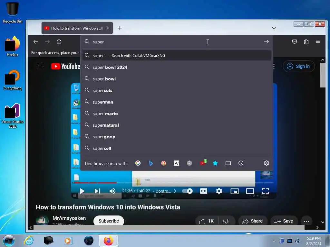Open the Pocket save icon
This screenshot has width=330, height=247.
[x=295, y=41]
